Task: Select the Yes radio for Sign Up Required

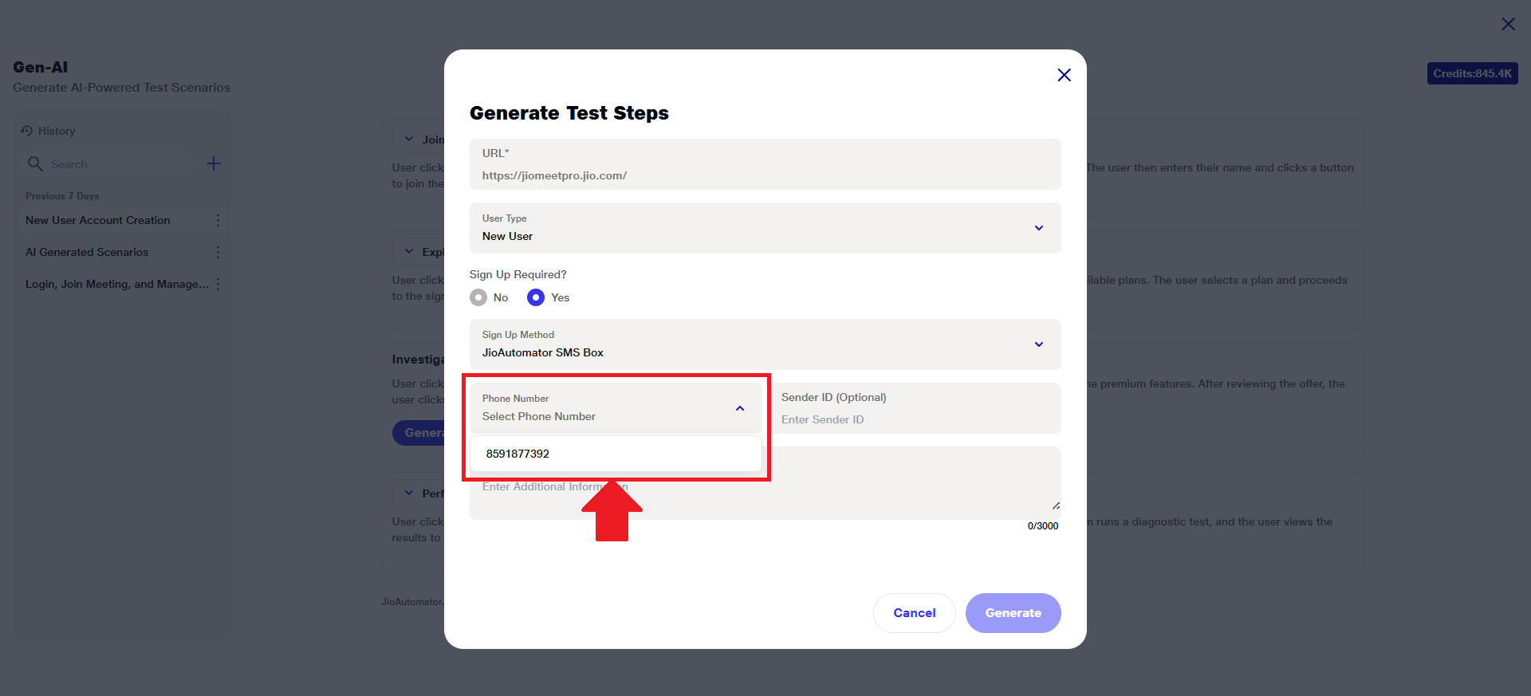Action: pyautogui.click(x=536, y=297)
